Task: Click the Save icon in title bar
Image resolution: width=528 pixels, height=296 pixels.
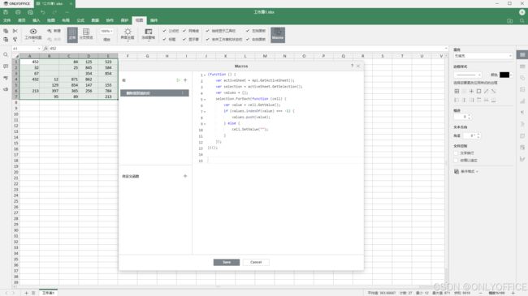Action: 6,12
